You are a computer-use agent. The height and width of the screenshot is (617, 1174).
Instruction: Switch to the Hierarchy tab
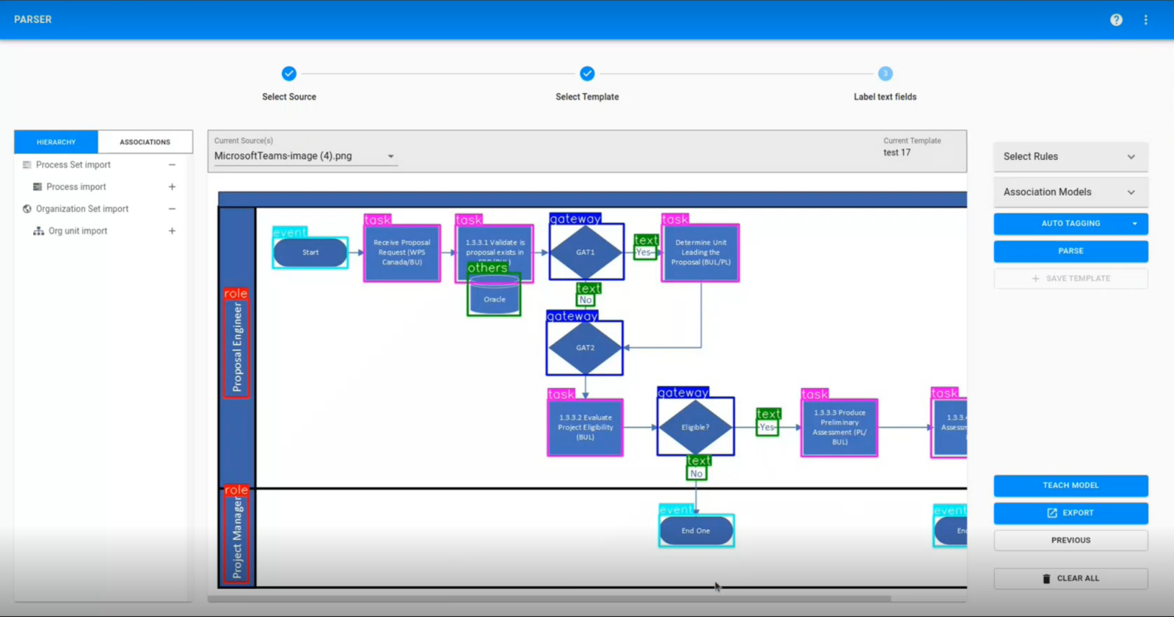56,142
